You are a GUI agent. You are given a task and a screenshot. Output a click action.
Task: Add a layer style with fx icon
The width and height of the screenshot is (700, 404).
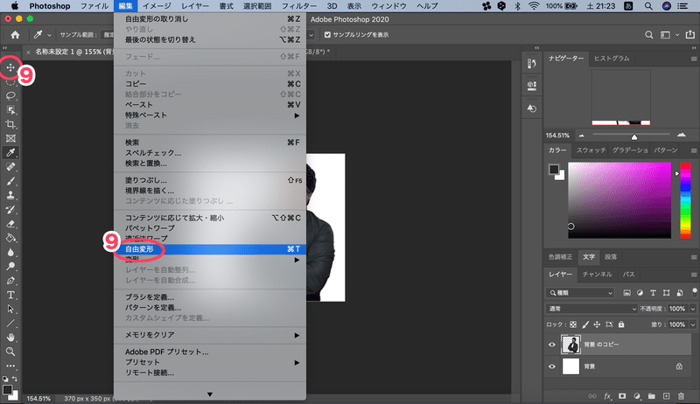tap(607, 396)
